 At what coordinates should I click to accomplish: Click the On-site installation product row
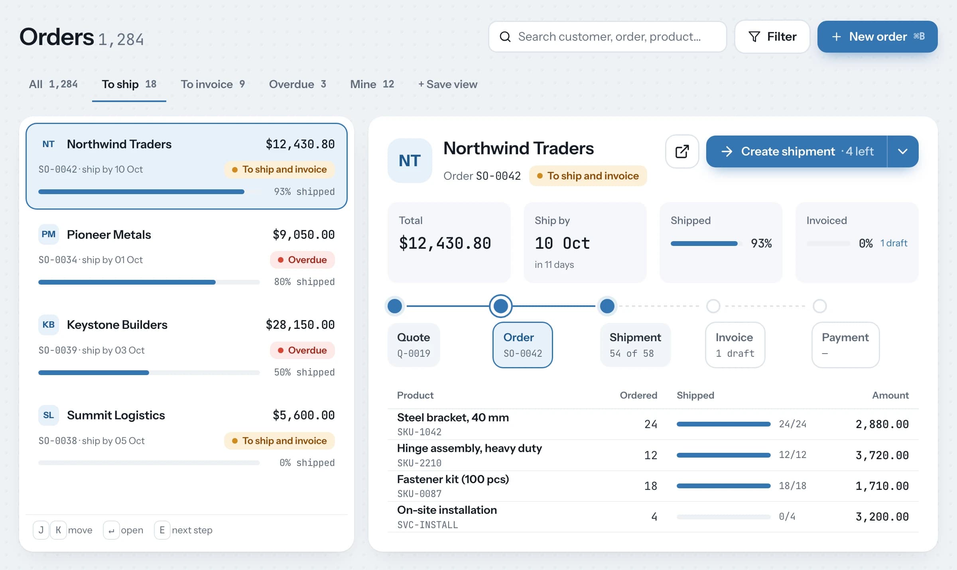click(653, 517)
